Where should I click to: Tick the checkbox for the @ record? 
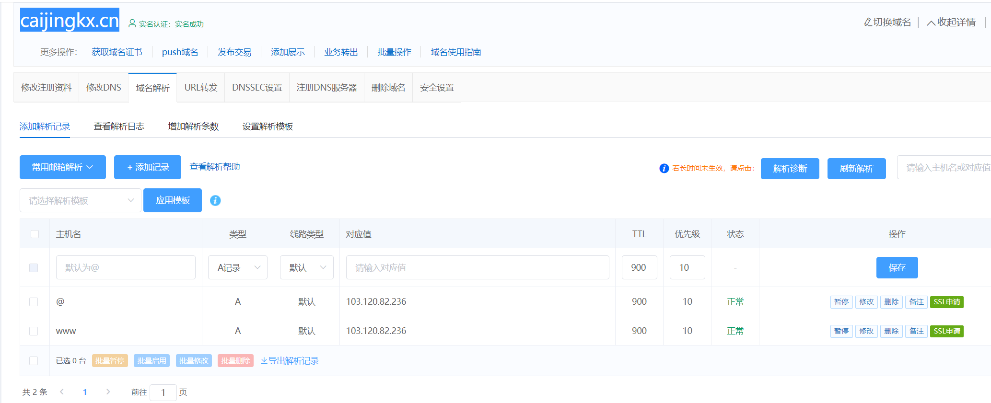pyautogui.click(x=34, y=302)
